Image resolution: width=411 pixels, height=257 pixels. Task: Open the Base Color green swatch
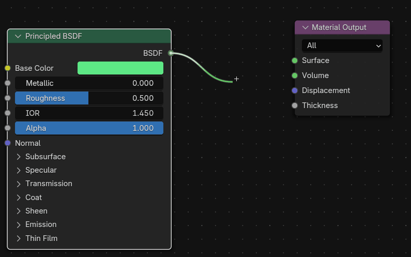[x=120, y=68]
